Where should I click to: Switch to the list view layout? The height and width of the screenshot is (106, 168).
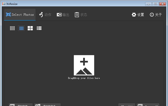[x=39, y=28]
